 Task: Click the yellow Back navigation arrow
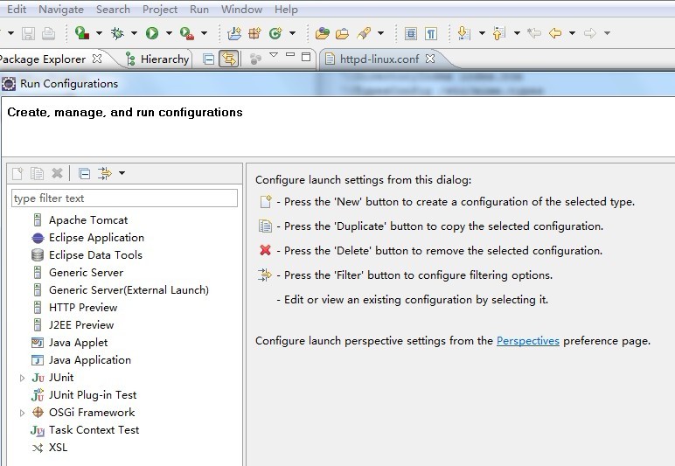point(555,33)
